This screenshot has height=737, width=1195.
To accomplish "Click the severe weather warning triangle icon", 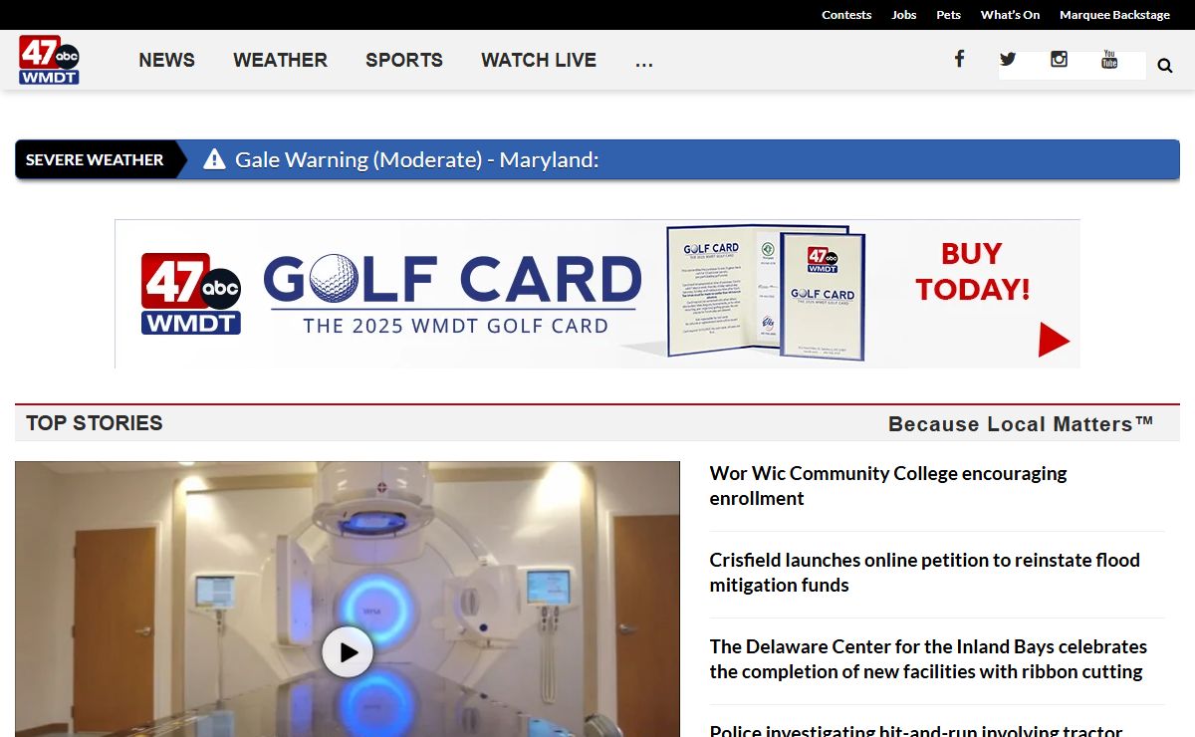I will (214, 159).
